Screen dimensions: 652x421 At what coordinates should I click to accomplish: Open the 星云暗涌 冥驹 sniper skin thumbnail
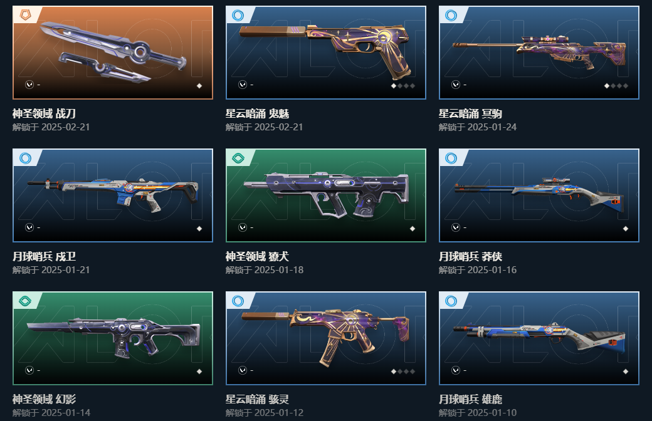point(539,53)
